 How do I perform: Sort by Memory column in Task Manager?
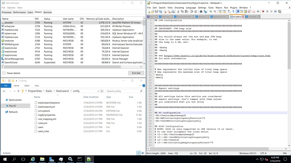[98, 18]
